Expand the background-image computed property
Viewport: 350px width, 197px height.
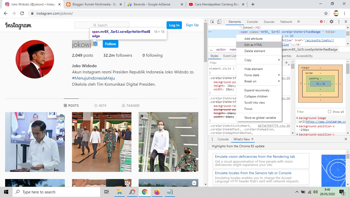(x=297, y=118)
